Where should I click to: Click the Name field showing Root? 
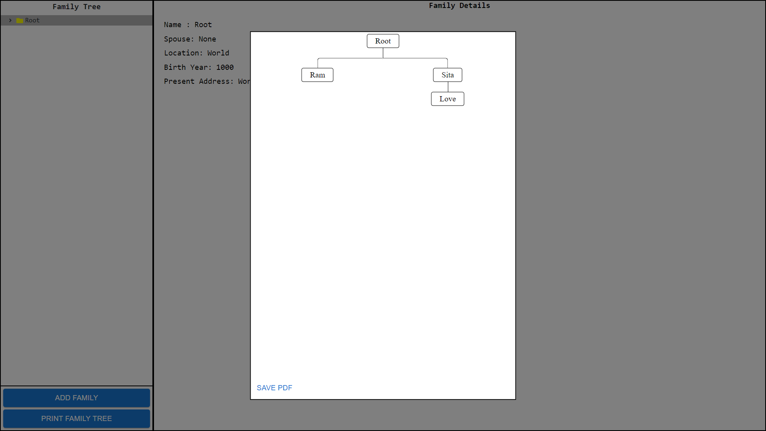click(x=188, y=24)
